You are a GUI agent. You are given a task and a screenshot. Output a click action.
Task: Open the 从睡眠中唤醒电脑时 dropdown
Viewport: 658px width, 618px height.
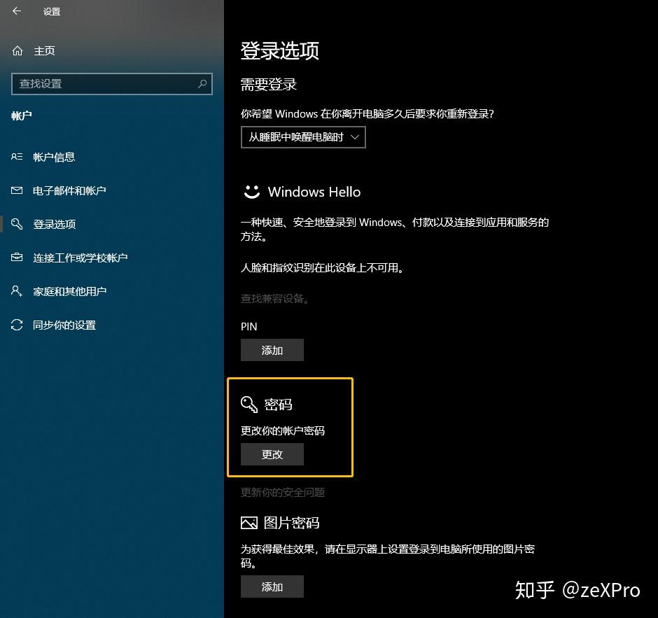point(303,137)
